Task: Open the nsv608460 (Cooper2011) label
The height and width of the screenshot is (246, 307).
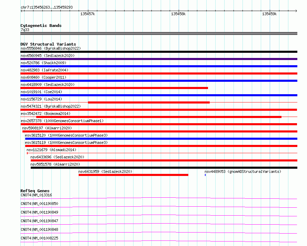Action: pos(43,77)
